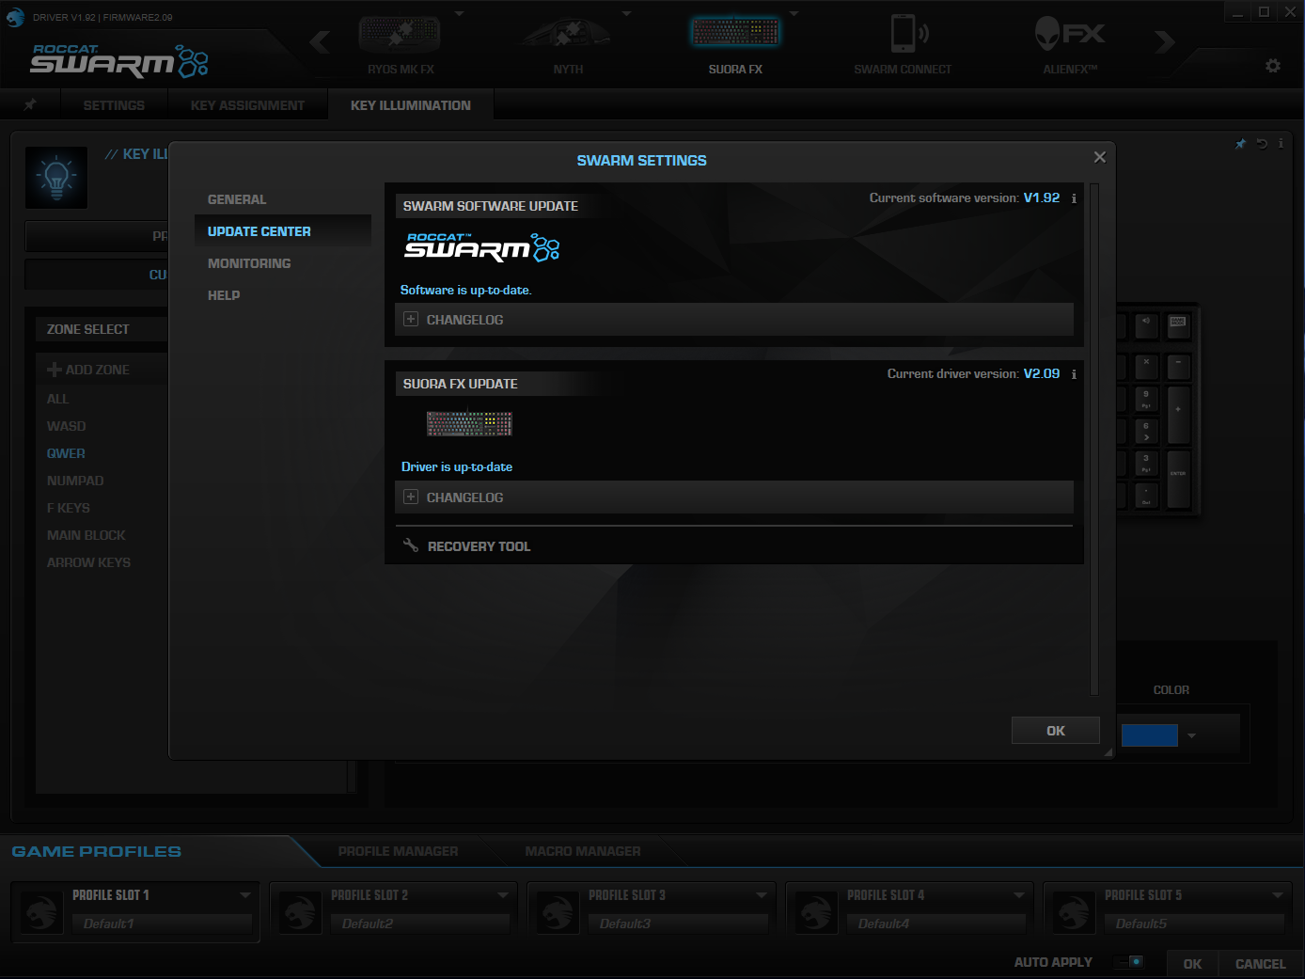Select the Default1 profile name field
1305x979 pixels.
point(162,924)
